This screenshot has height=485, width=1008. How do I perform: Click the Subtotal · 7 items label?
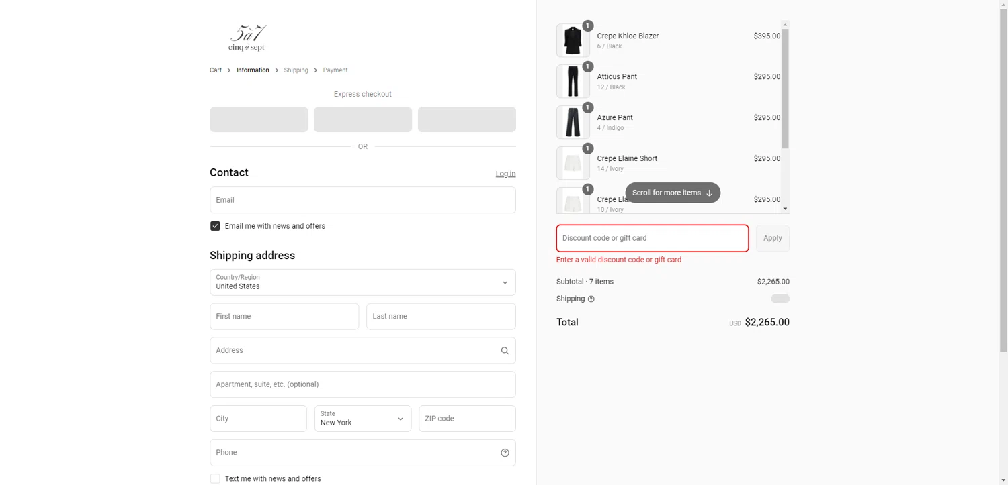coord(585,282)
